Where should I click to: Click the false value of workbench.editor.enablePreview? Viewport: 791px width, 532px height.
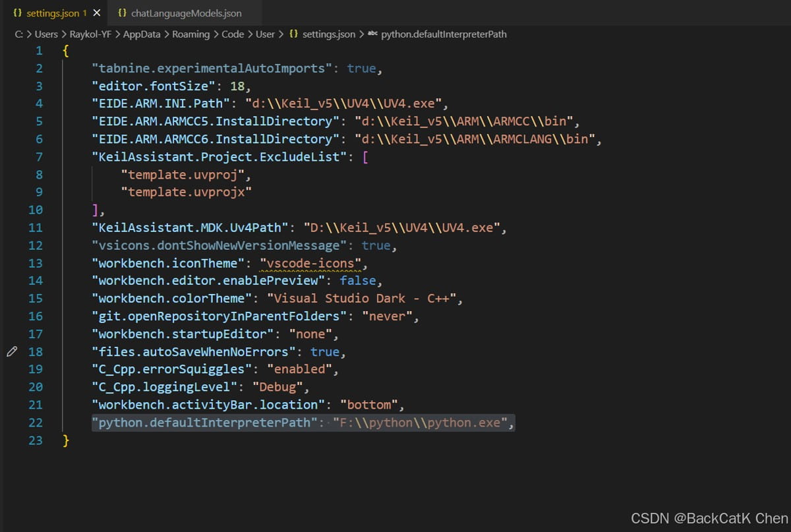point(358,281)
